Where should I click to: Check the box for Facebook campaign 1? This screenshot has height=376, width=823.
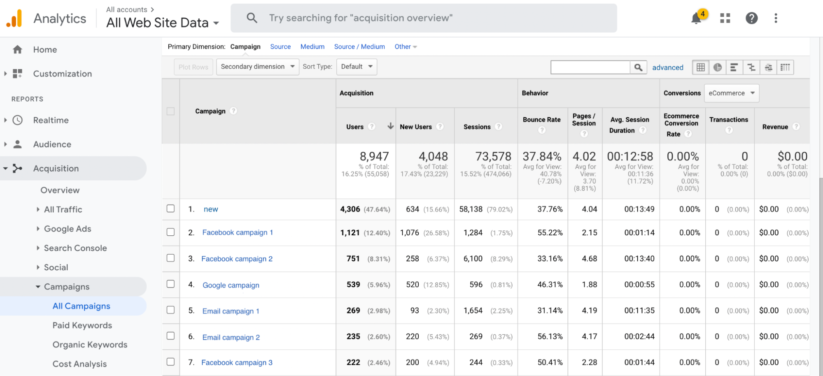[x=170, y=232]
